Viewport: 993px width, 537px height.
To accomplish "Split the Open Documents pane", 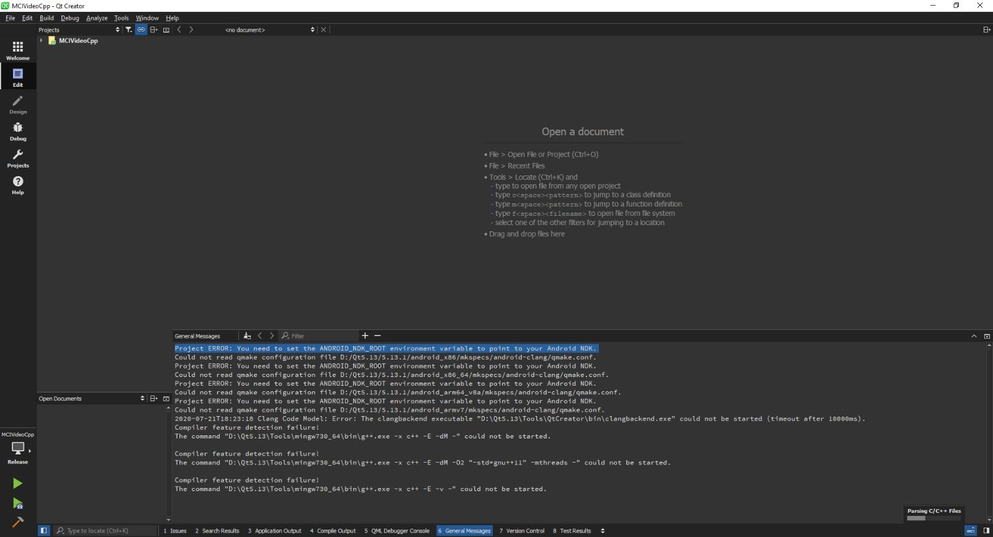I will coord(154,399).
